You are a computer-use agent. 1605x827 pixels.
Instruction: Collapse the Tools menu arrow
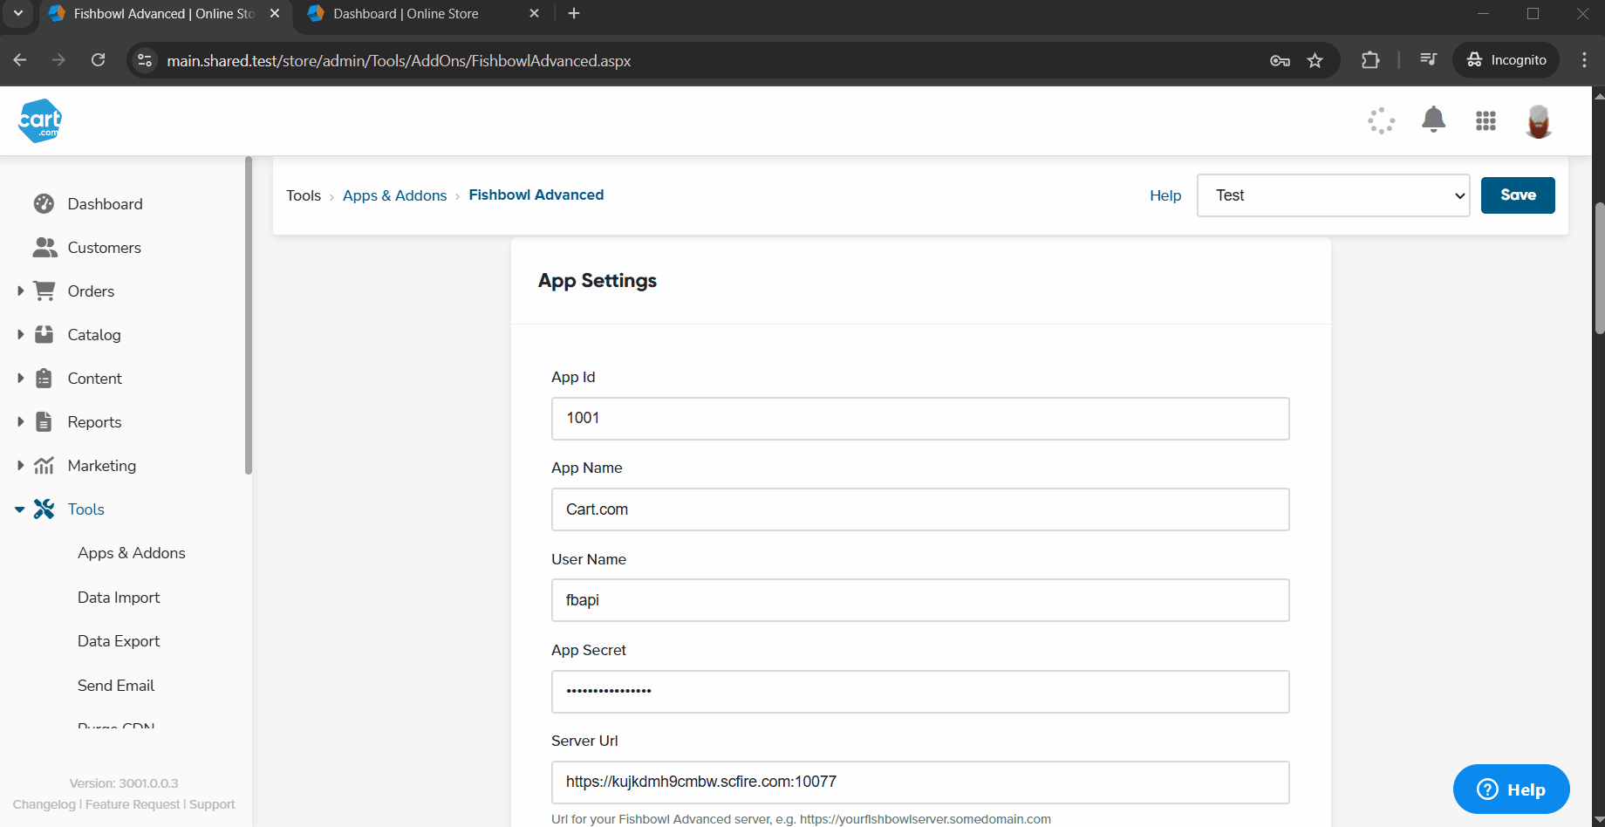pyautogui.click(x=19, y=509)
